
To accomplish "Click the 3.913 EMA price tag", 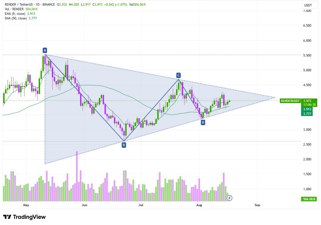I will coord(307,109).
